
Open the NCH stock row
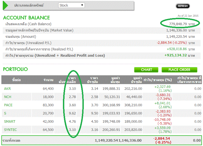pos(8,97)
